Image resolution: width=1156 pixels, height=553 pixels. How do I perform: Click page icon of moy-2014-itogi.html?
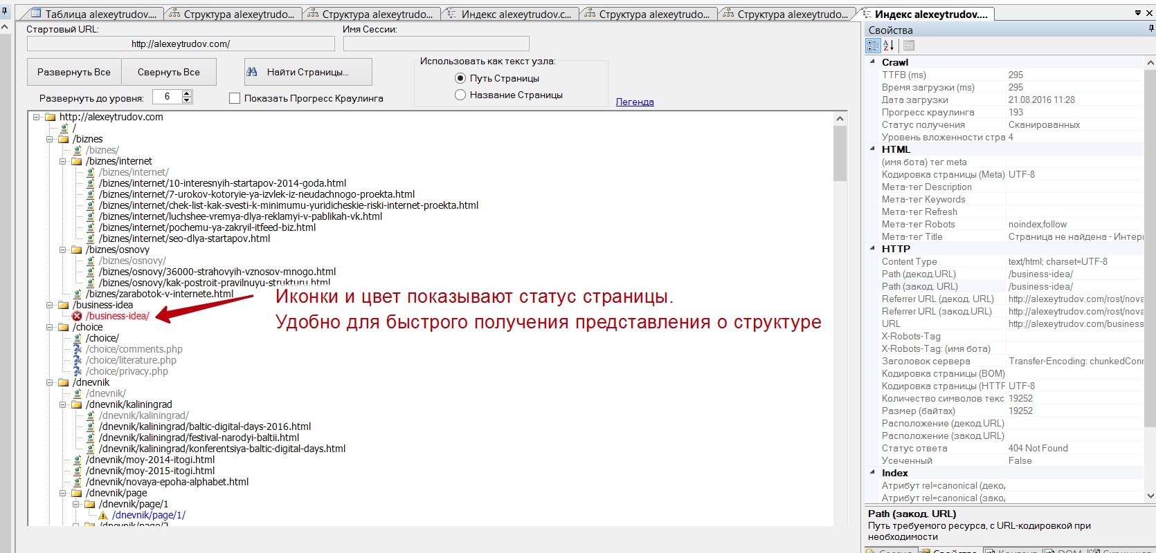point(77,460)
